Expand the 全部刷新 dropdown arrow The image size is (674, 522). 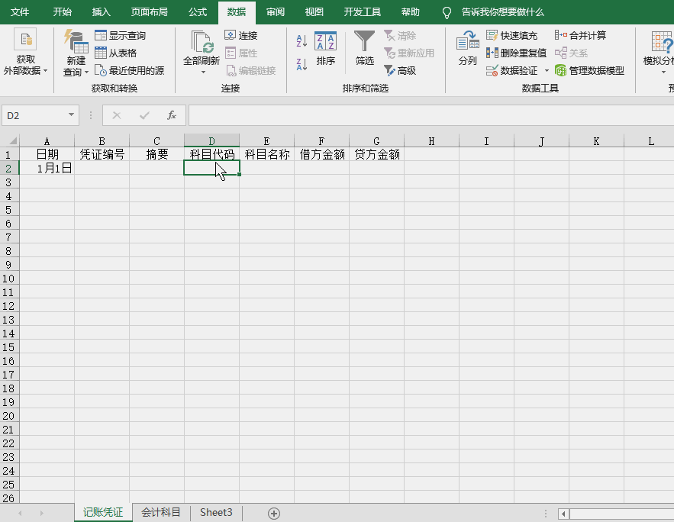203,72
